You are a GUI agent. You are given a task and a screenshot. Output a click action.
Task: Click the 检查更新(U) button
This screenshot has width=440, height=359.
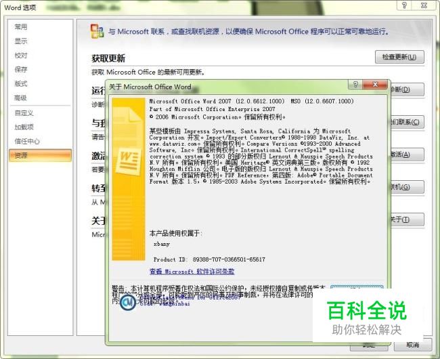coord(399,57)
